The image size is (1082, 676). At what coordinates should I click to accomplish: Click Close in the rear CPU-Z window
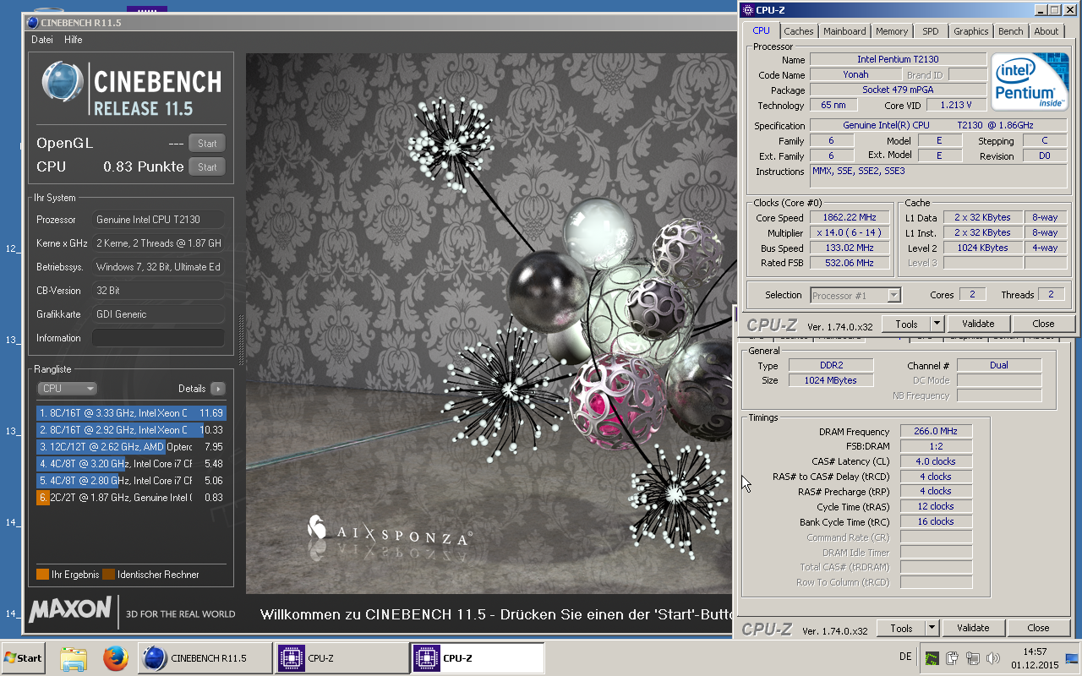tap(1038, 628)
